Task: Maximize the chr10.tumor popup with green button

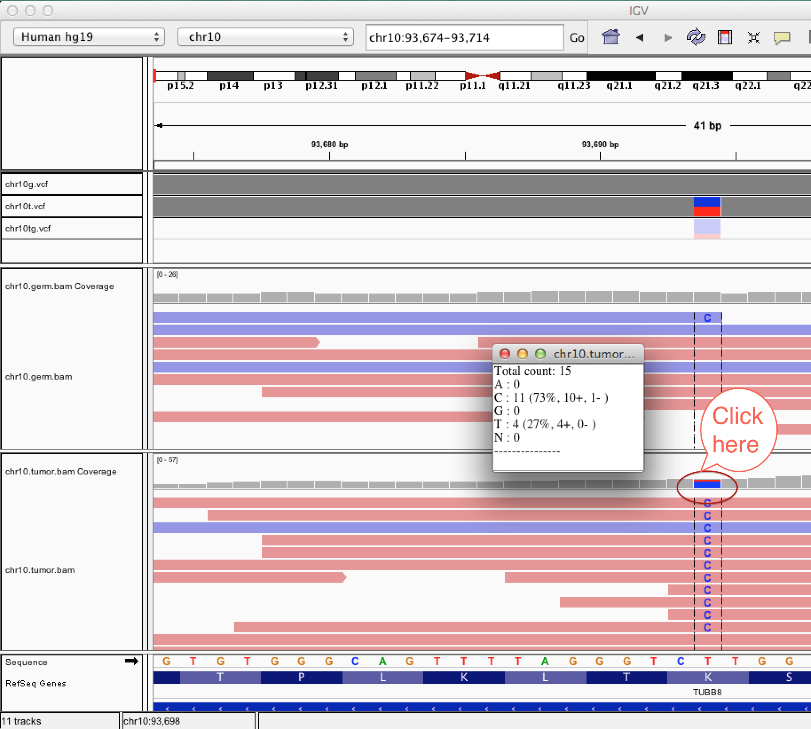Action: (540, 354)
